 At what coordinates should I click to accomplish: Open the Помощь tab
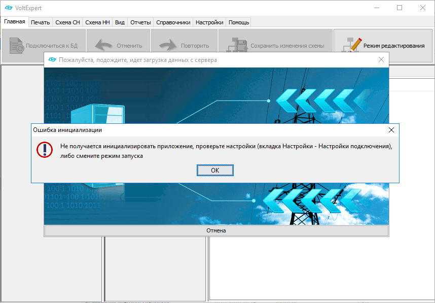[239, 22]
